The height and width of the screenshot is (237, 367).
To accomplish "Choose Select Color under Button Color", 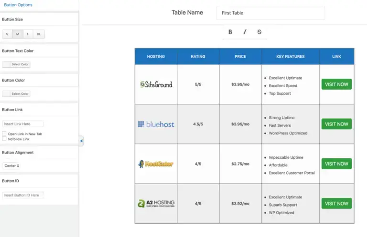I will tap(16, 94).
